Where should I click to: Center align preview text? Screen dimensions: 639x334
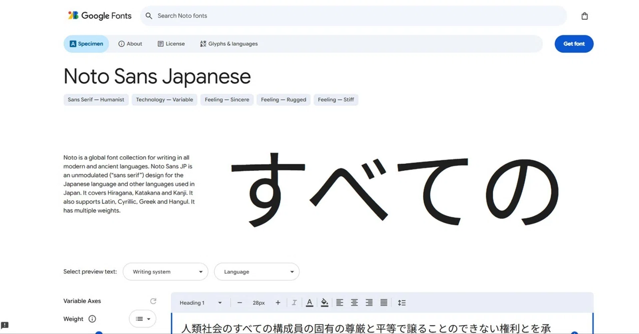(354, 303)
